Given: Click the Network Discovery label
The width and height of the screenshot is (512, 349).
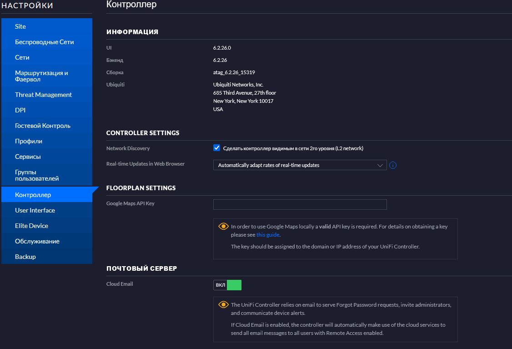Looking at the screenshot, I should [x=128, y=148].
